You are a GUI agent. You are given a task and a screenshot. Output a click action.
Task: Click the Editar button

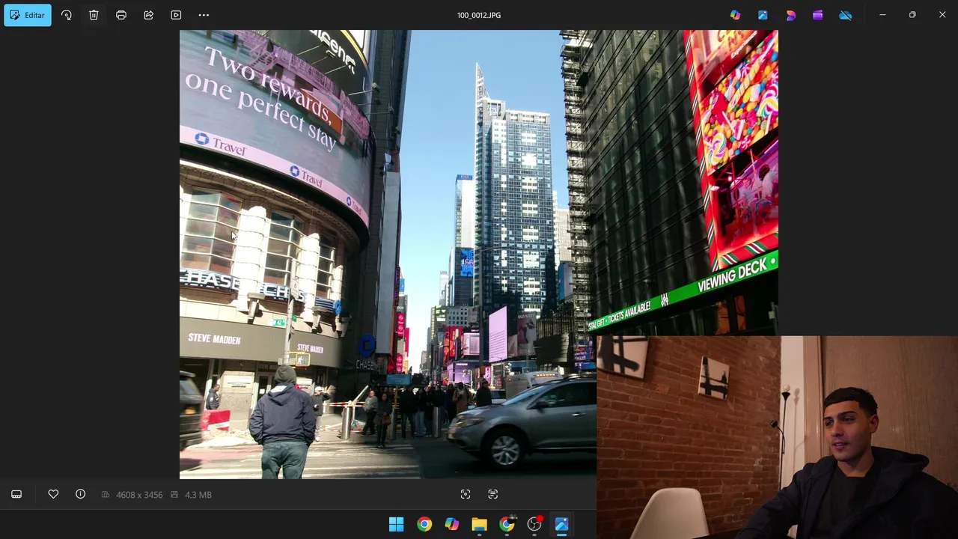click(x=28, y=15)
